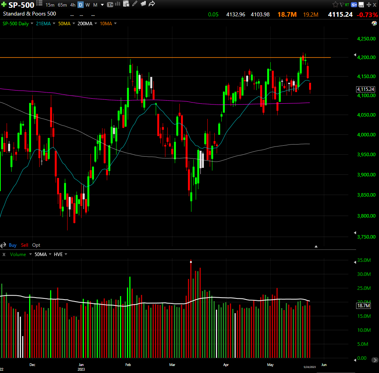Switch to 15m timeframe
The height and width of the screenshot is (373, 379).
pos(50,5)
